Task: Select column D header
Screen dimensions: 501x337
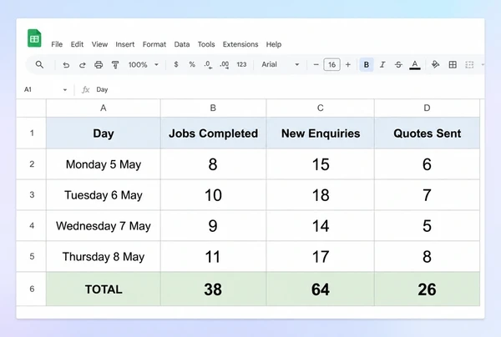Action: pyautogui.click(x=427, y=108)
